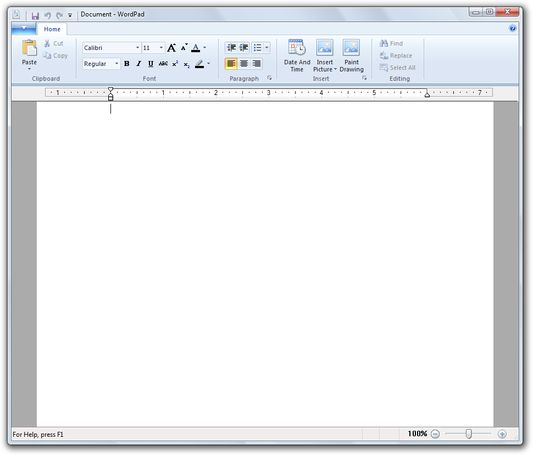Apply the font color A button
This screenshot has height=456, width=533.
point(196,48)
